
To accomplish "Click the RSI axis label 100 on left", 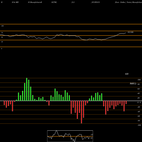I will (x=2, y=26).
